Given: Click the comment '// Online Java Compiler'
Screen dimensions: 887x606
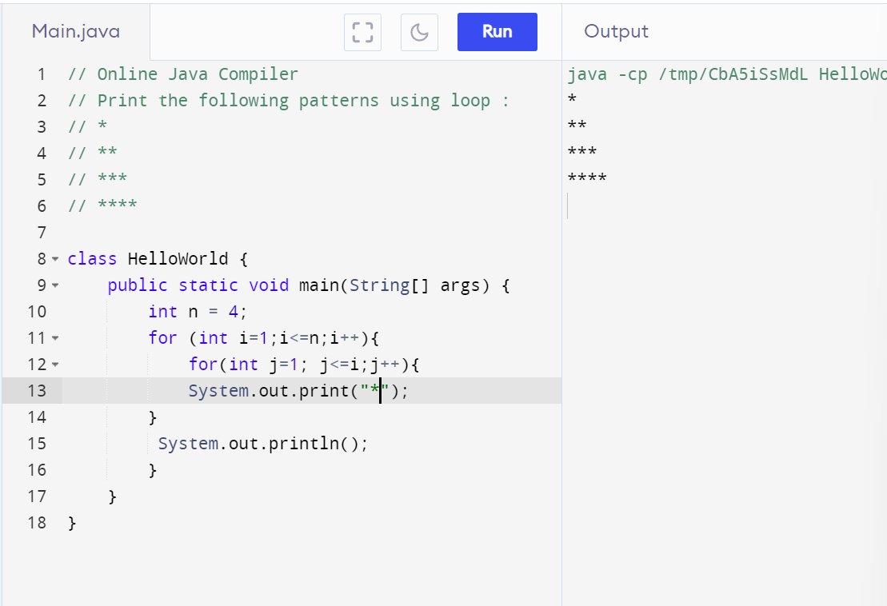Looking at the screenshot, I should (x=182, y=74).
